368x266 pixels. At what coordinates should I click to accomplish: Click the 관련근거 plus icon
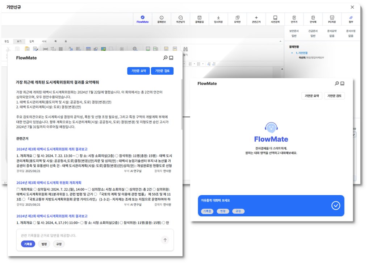pos(256,19)
